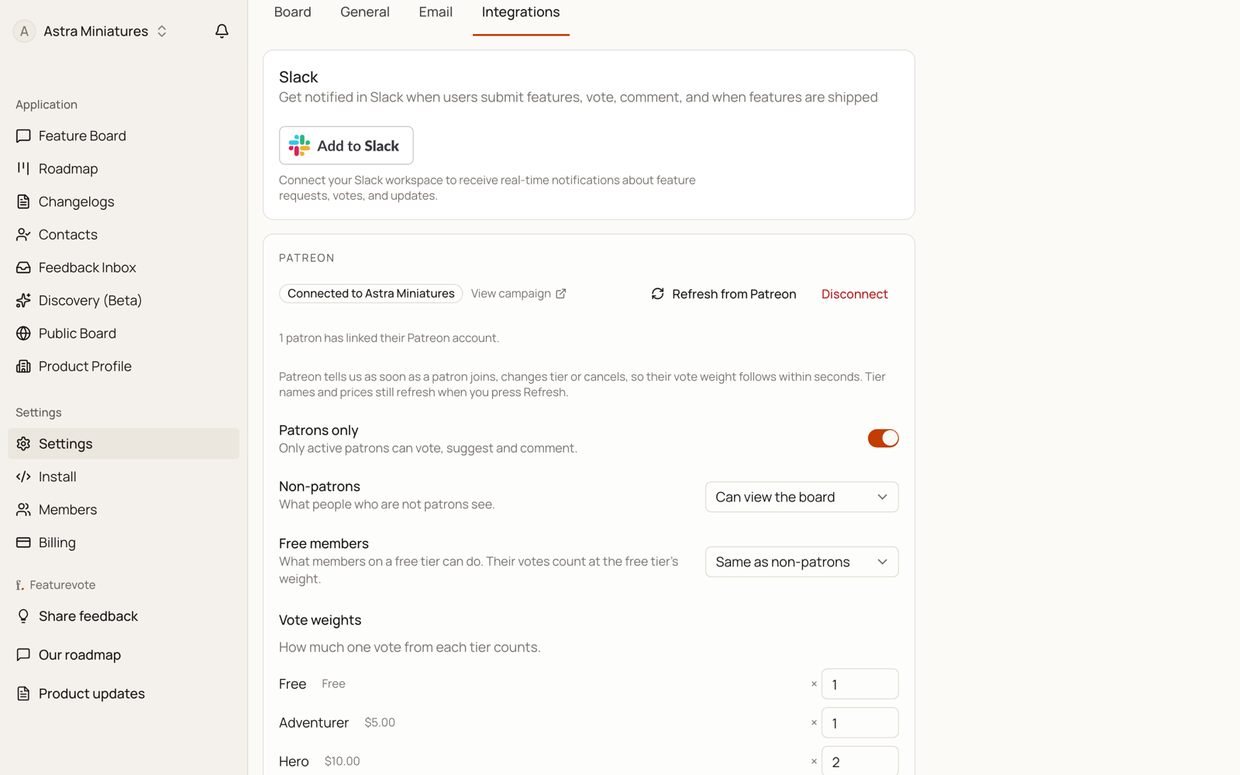Screen dimensions: 1240x775
Task: Click the Install code brackets icon
Action: point(23,477)
